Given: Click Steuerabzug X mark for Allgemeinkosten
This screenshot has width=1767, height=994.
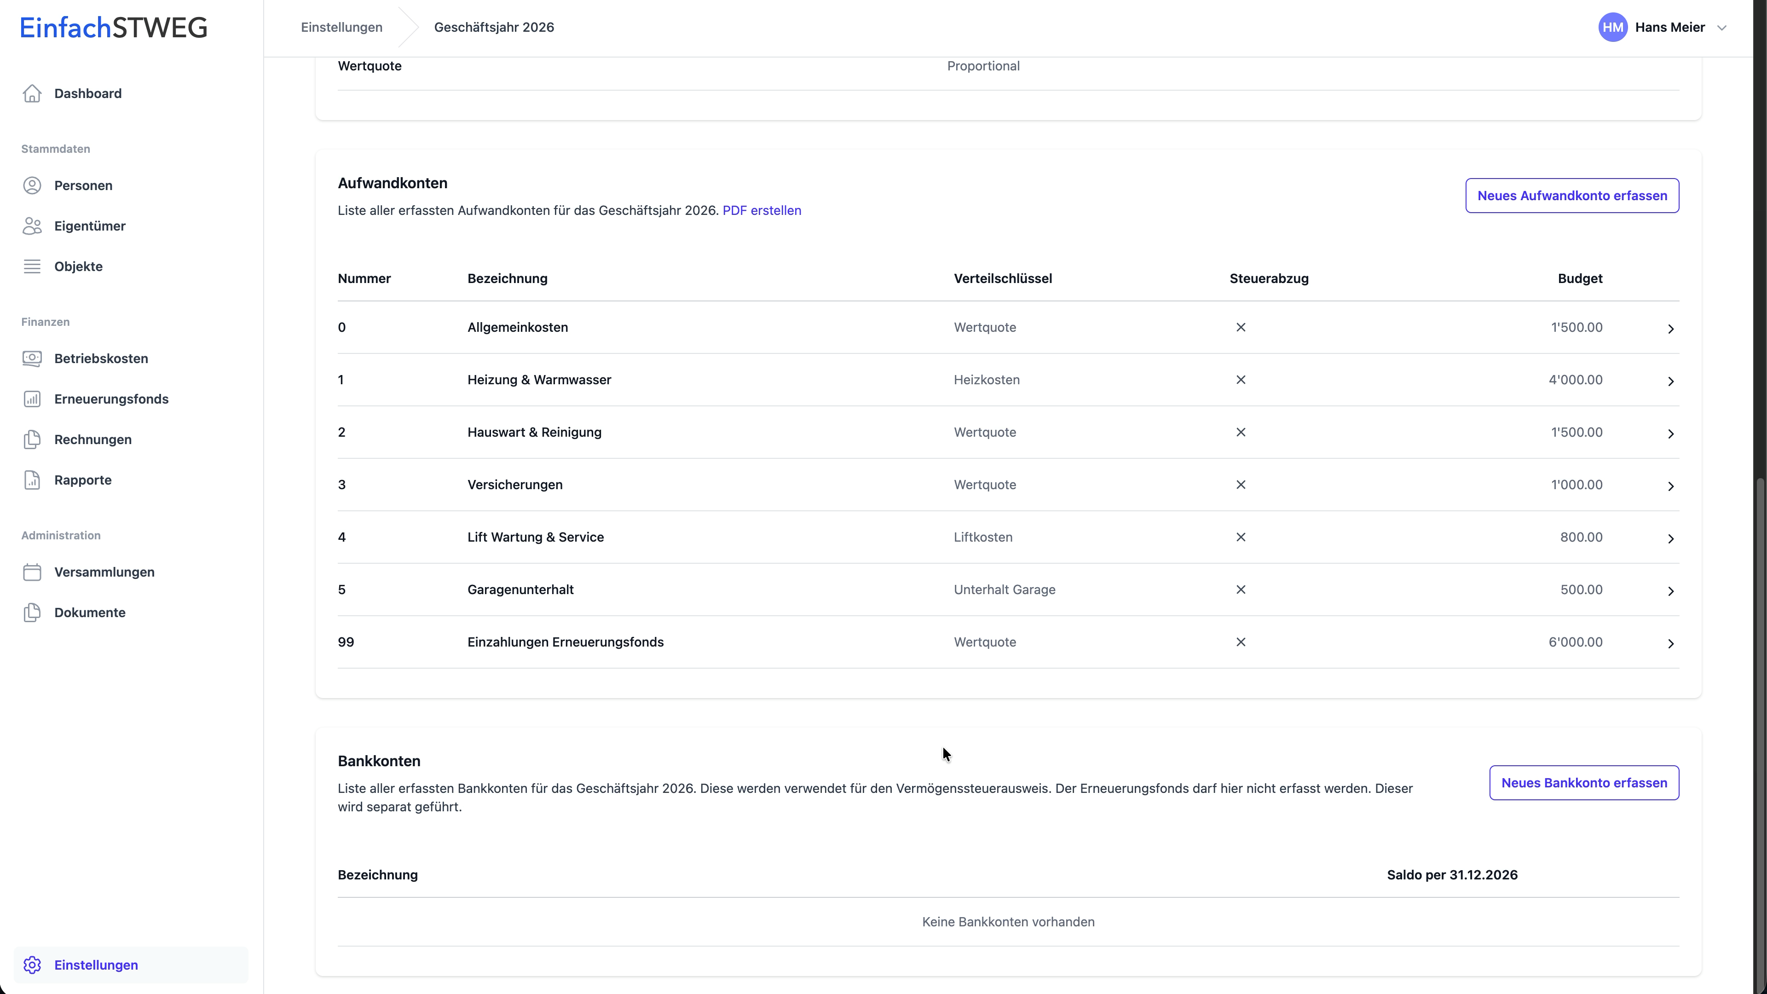Looking at the screenshot, I should (1240, 327).
